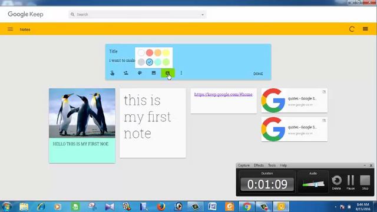Open link icon on second quotes card
377x212 pixels.
pos(324,120)
